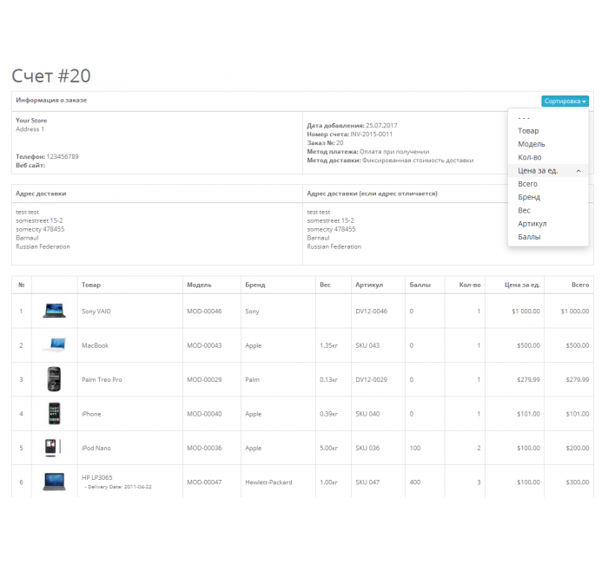608x564 pixels.
Task: Select Цена за ед. sort option
Action: point(548,170)
